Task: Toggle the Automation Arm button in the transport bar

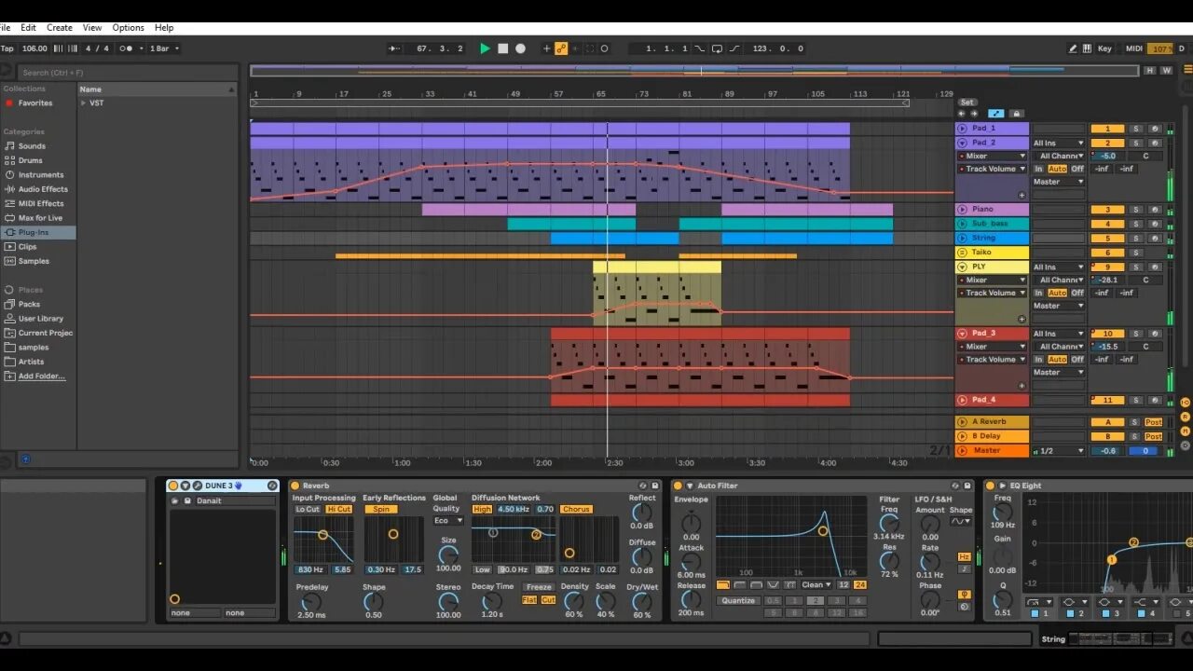Action: 561,48
